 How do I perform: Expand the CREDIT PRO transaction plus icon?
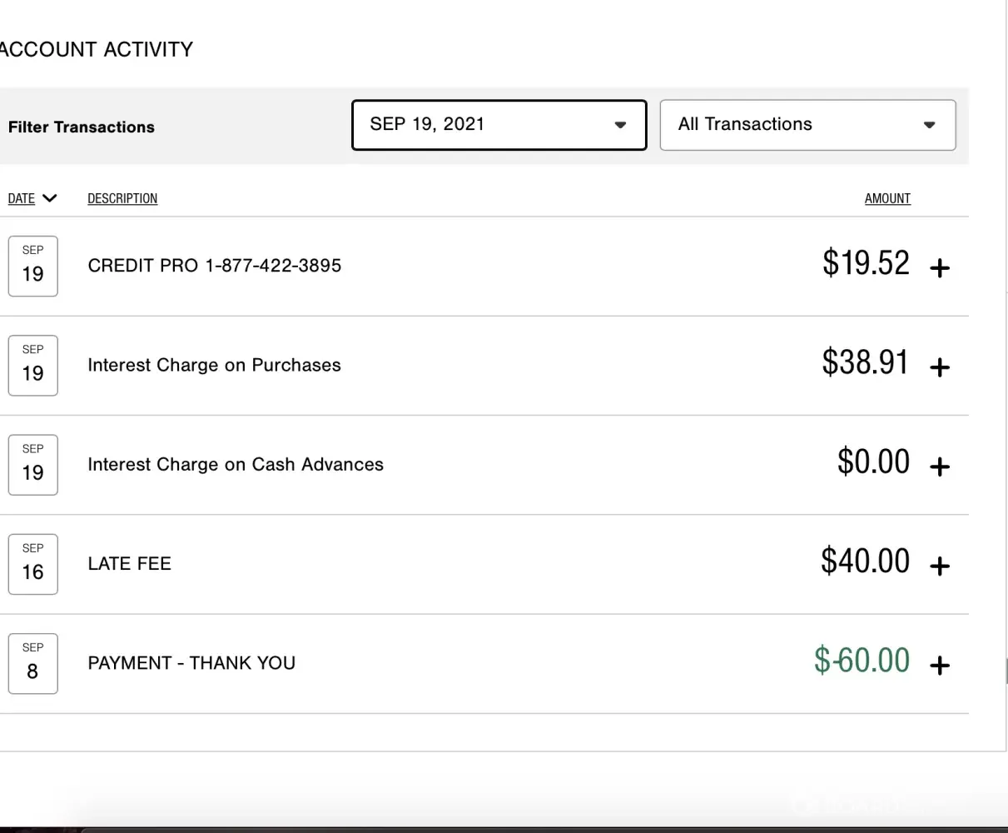click(939, 268)
